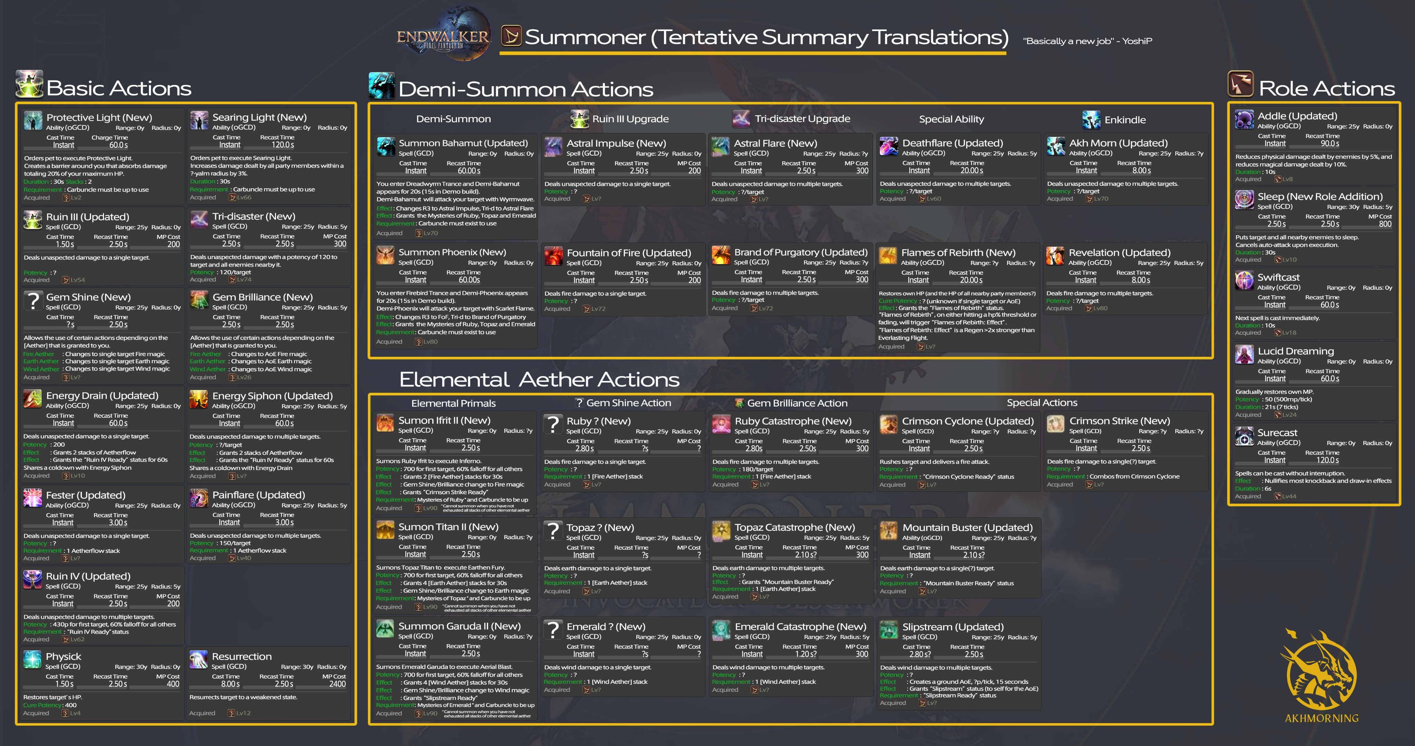This screenshot has width=1415, height=746.
Task: Click the Physick spell icon
Action: (33, 660)
